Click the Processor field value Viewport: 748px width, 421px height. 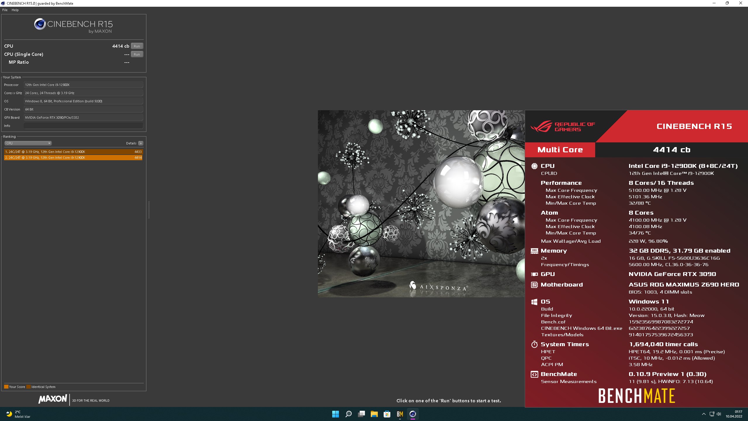coord(83,85)
